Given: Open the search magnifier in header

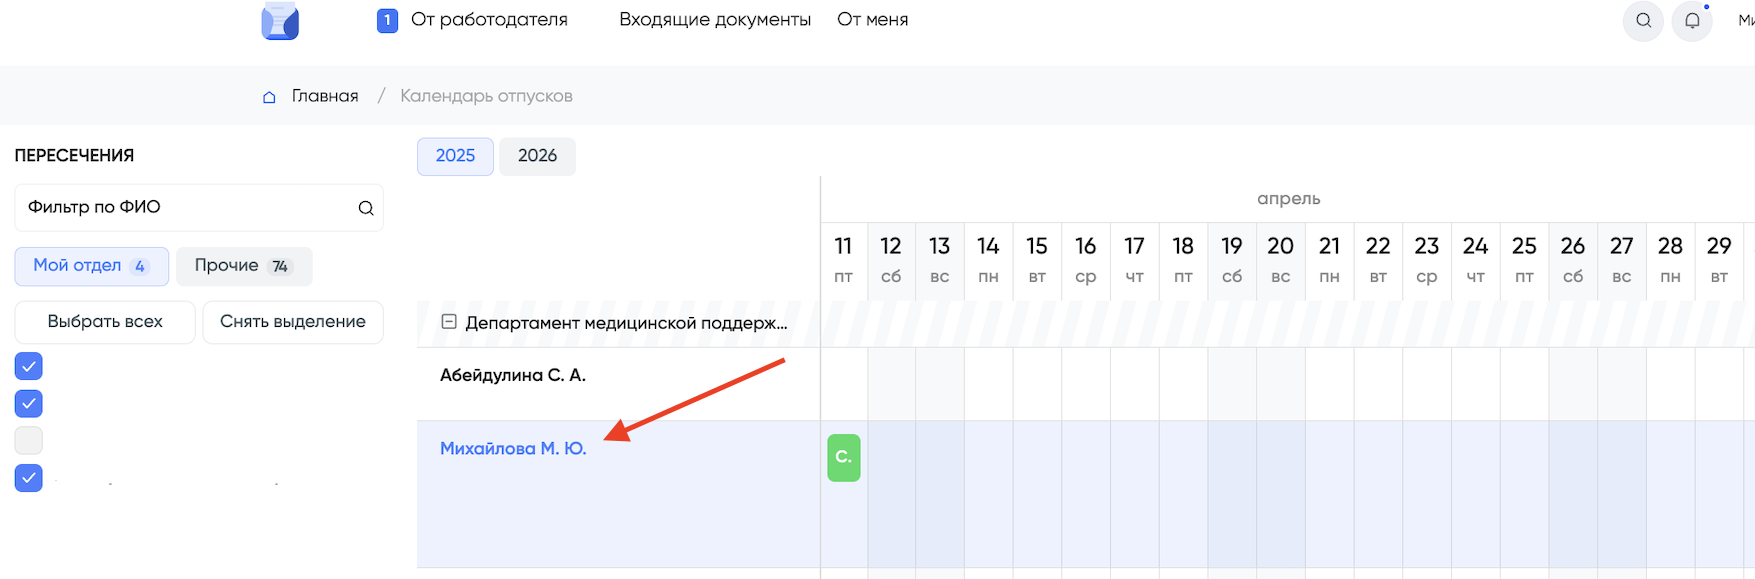Looking at the screenshot, I should click(x=1643, y=21).
